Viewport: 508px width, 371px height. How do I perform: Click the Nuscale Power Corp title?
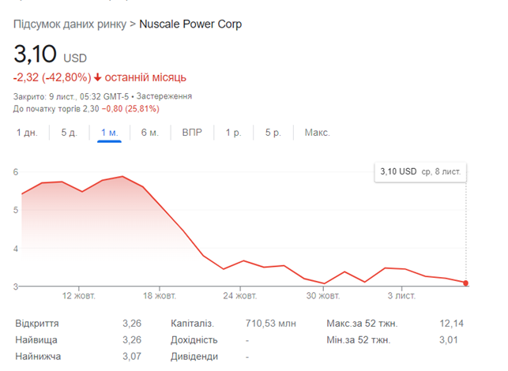tap(190, 24)
